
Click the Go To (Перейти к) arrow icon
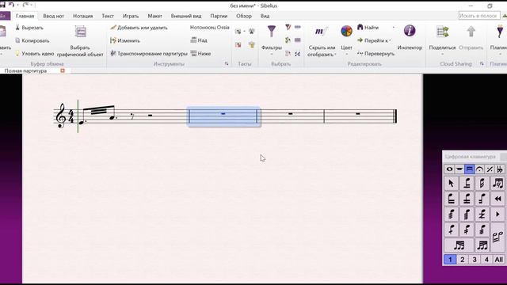click(x=360, y=40)
